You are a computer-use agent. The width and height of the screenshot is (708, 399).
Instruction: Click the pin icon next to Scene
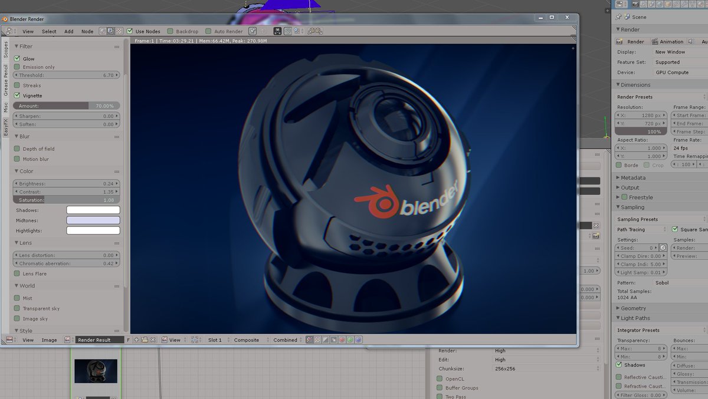(x=618, y=17)
